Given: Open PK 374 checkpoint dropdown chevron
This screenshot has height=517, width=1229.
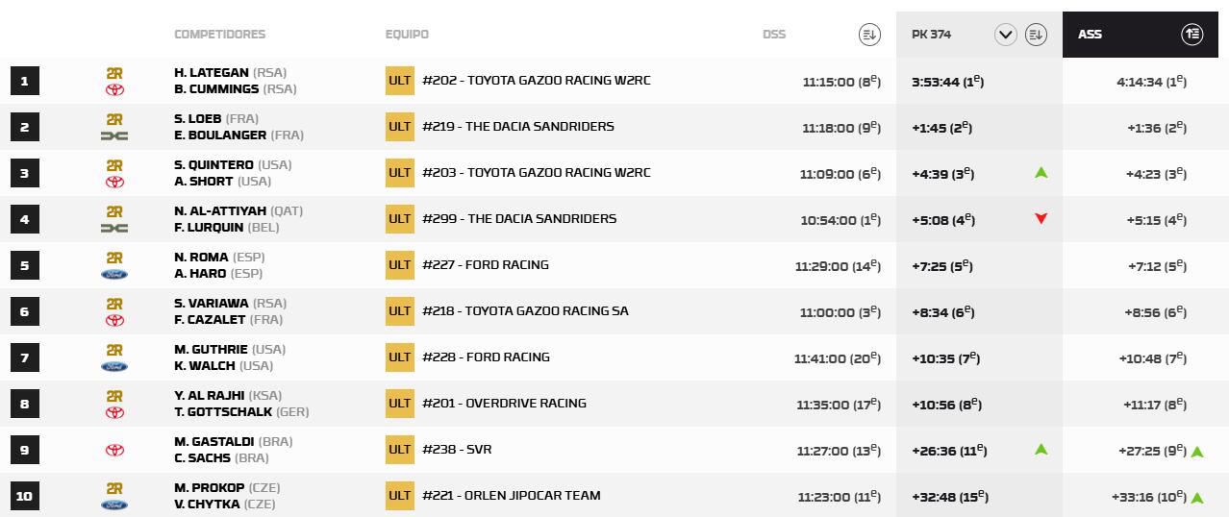Looking at the screenshot, I should point(1006,35).
